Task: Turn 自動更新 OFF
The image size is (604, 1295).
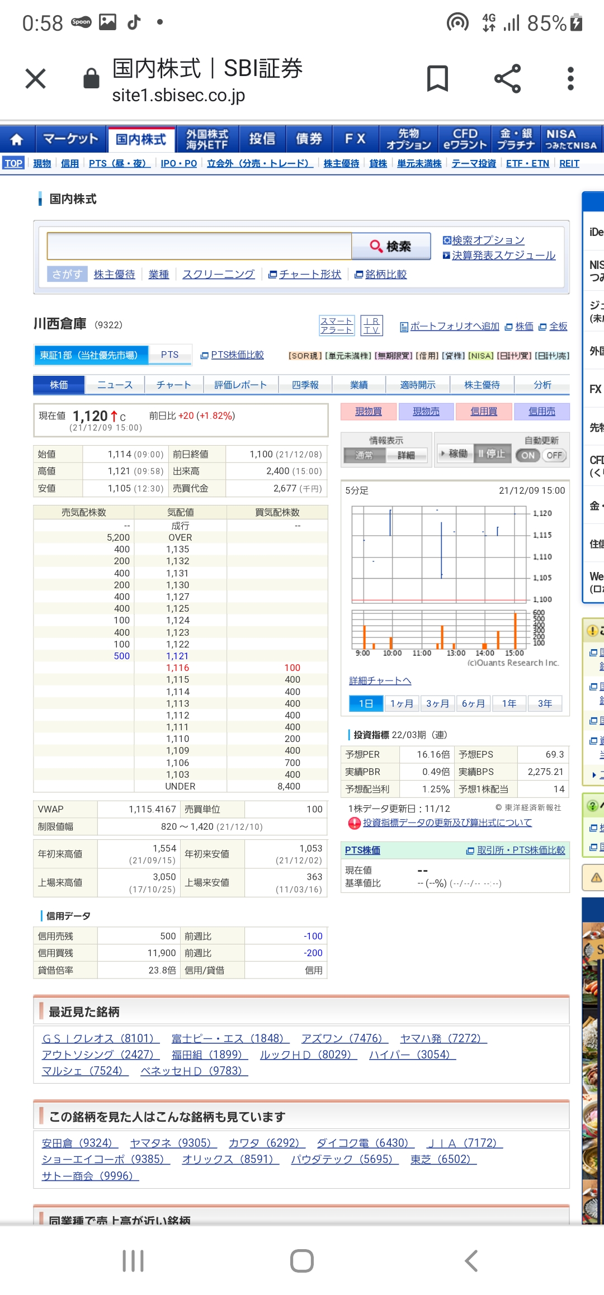Action: coord(554,455)
